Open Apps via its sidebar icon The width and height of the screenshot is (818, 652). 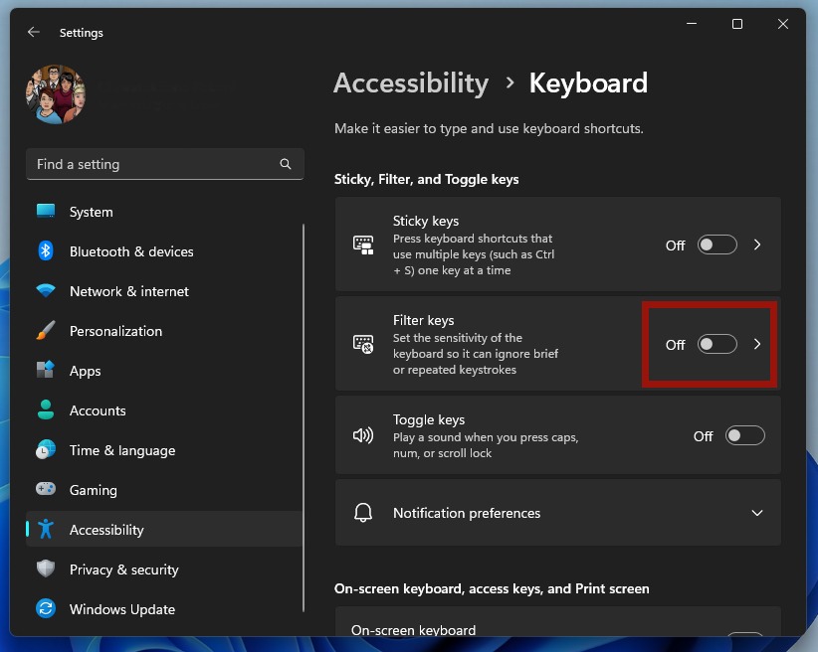point(45,371)
